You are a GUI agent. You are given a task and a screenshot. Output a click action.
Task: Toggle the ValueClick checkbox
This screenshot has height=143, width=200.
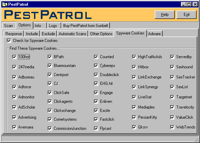(x=172, y=117)
